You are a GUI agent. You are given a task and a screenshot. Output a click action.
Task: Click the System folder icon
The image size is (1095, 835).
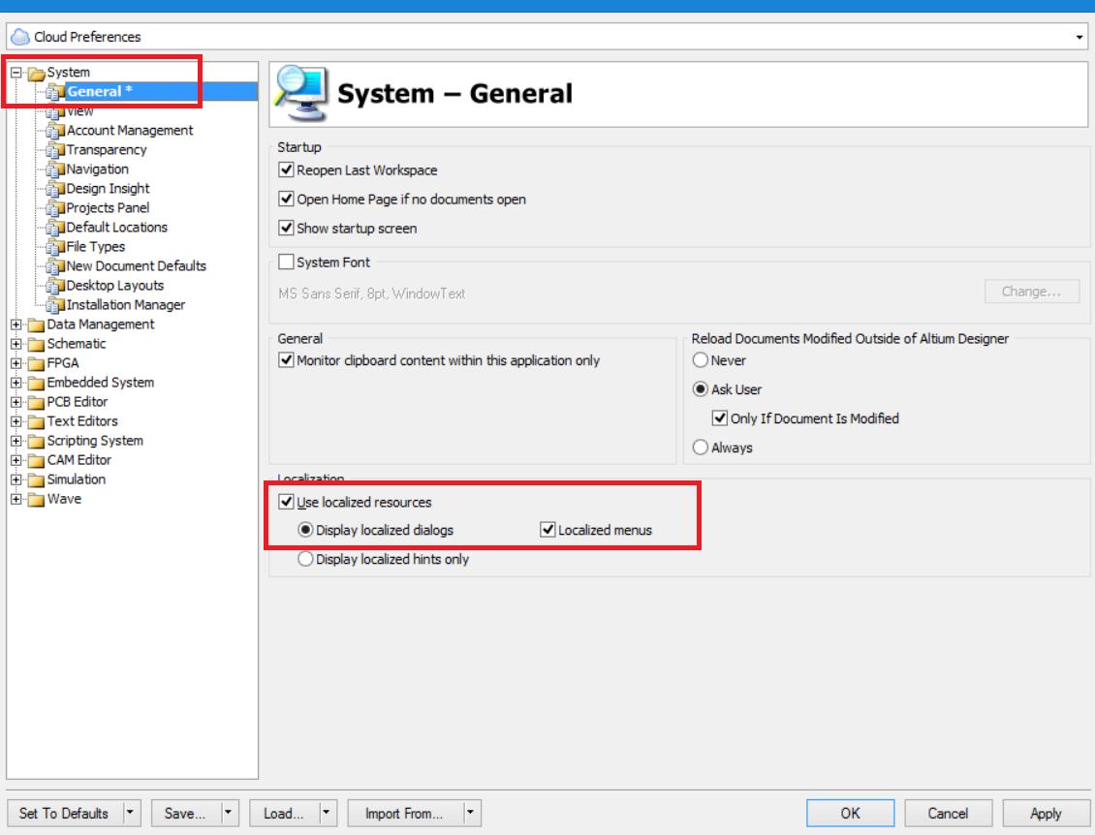(x=36, y=73)
